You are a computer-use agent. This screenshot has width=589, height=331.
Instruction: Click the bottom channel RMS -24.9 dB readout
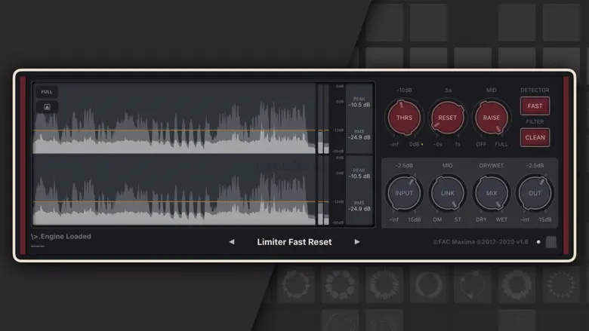coord(359,206)
